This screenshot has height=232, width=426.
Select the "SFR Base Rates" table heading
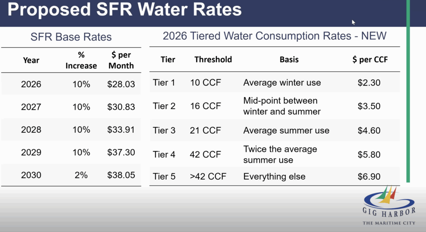[71, 37]
